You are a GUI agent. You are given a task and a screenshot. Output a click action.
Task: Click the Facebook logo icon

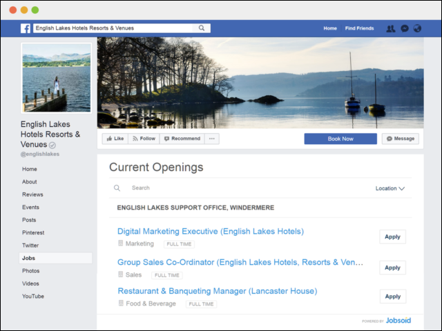(x=26, y=28)
